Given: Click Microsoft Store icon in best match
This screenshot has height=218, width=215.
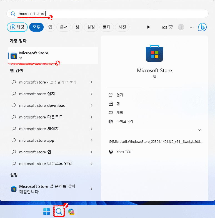Looking at the screenshot, I should point(14,56).
